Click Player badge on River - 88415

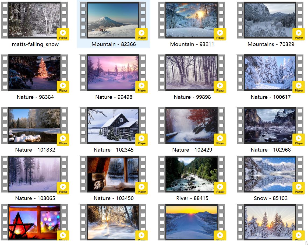click(x=220, y=188)
